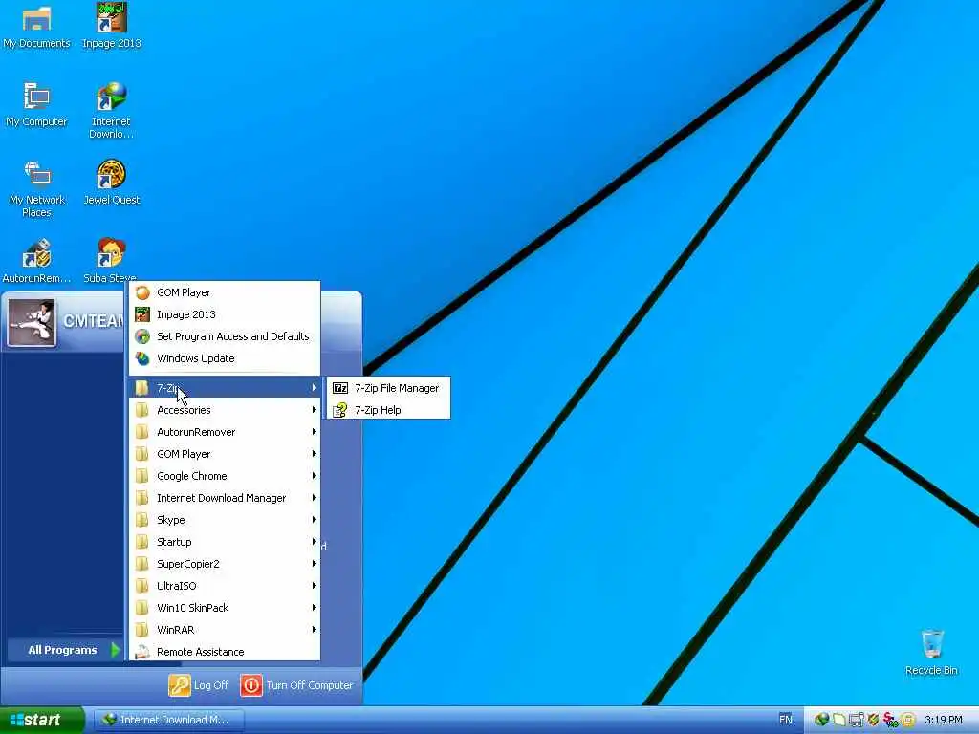The image size is (979, 734).
Task: Select Inpage 2013 desktop shortcut
Action: 111,26
